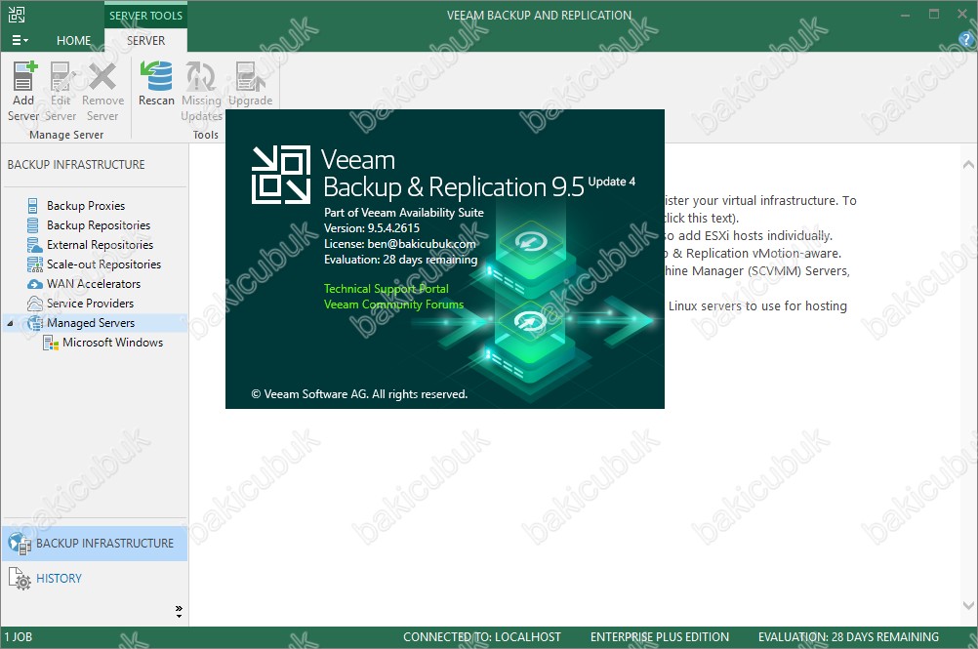The image size is (978, 649).
Task: Switch to the HOME ribbon tab
Action: pyautogui.click(x=73, y=41)
